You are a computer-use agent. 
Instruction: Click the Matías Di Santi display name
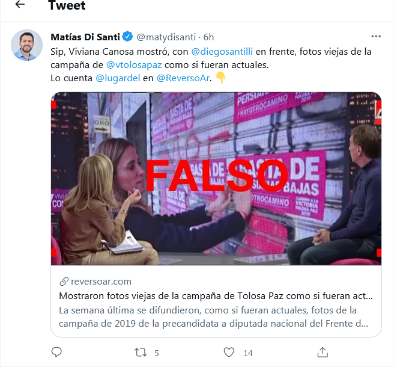tap(85, 37)
